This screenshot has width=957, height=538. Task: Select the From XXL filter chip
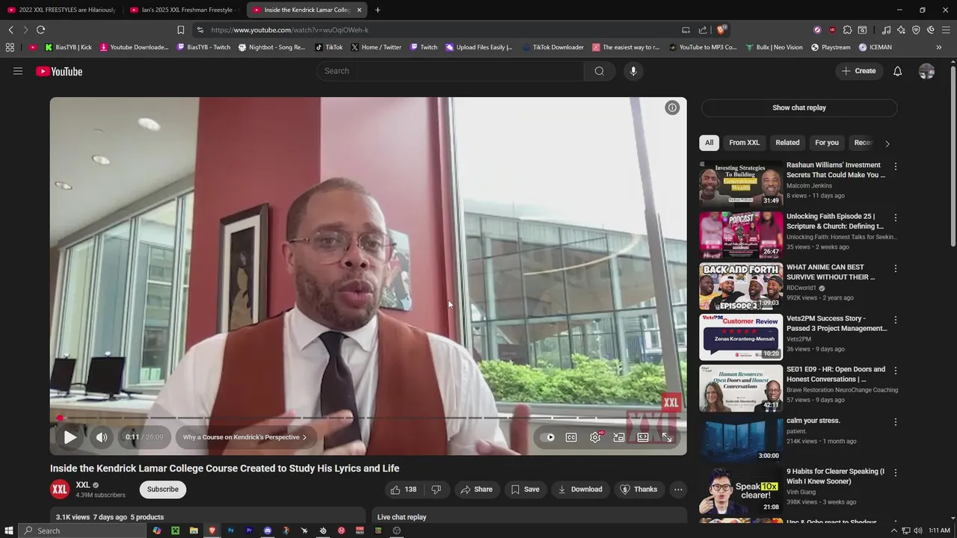click(744, 143)
